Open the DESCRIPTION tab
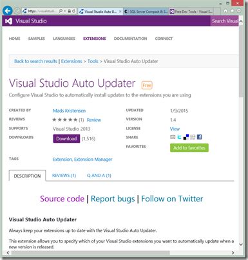Viewport: 248px width, 260px height. (x=27, y=176)
